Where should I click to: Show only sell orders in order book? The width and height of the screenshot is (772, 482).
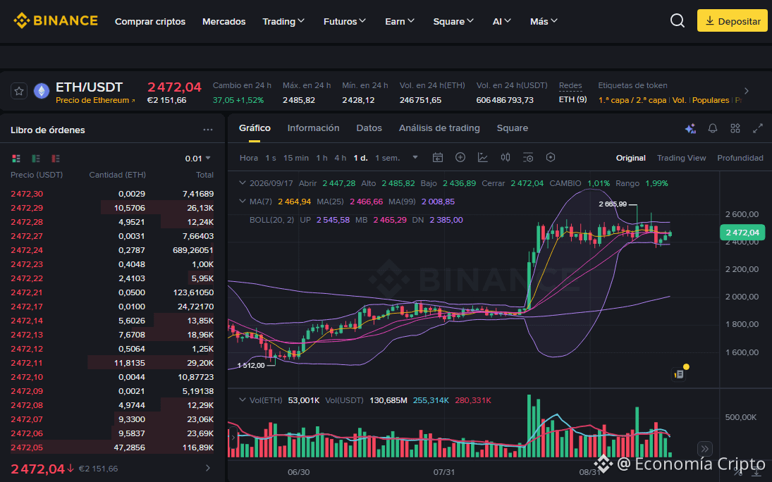coord(56,159)
